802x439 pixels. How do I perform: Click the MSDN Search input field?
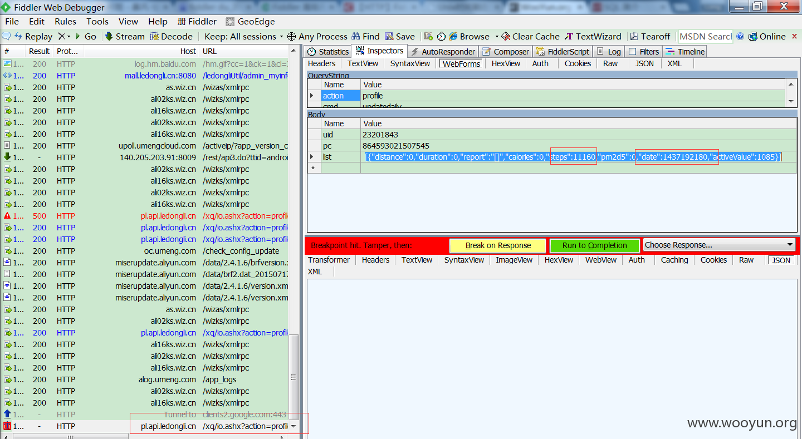(706, 36)
